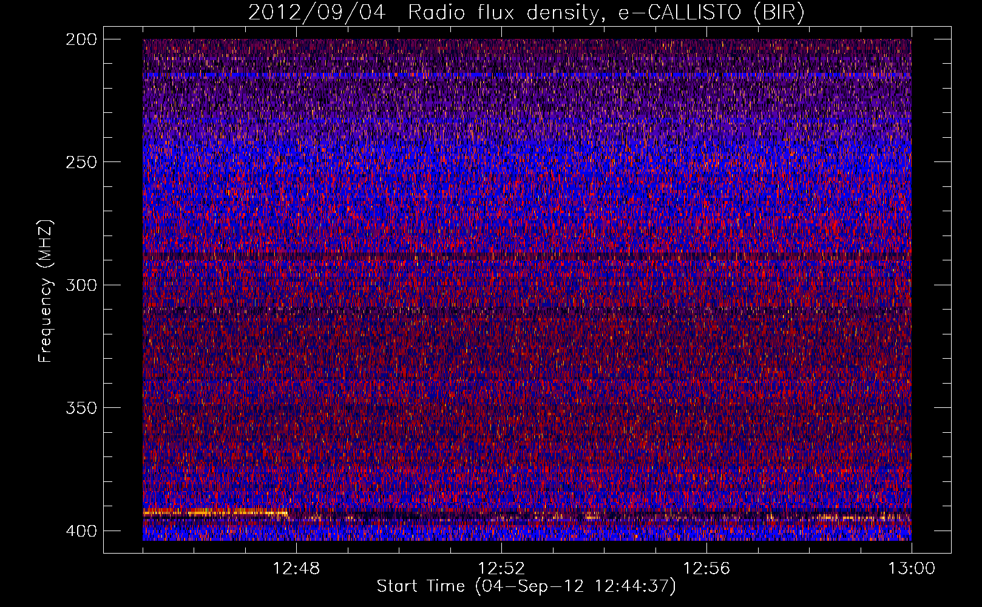Click the plot title "Radio flux density, e-CALLISTO (BIR)"
The width and height of the screenshot is (982, 607).
pos(606,13)
